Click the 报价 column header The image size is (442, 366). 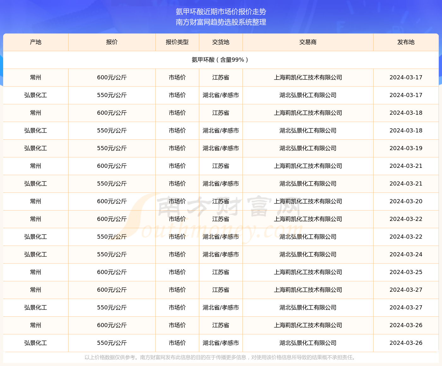[x=112, y=42]
